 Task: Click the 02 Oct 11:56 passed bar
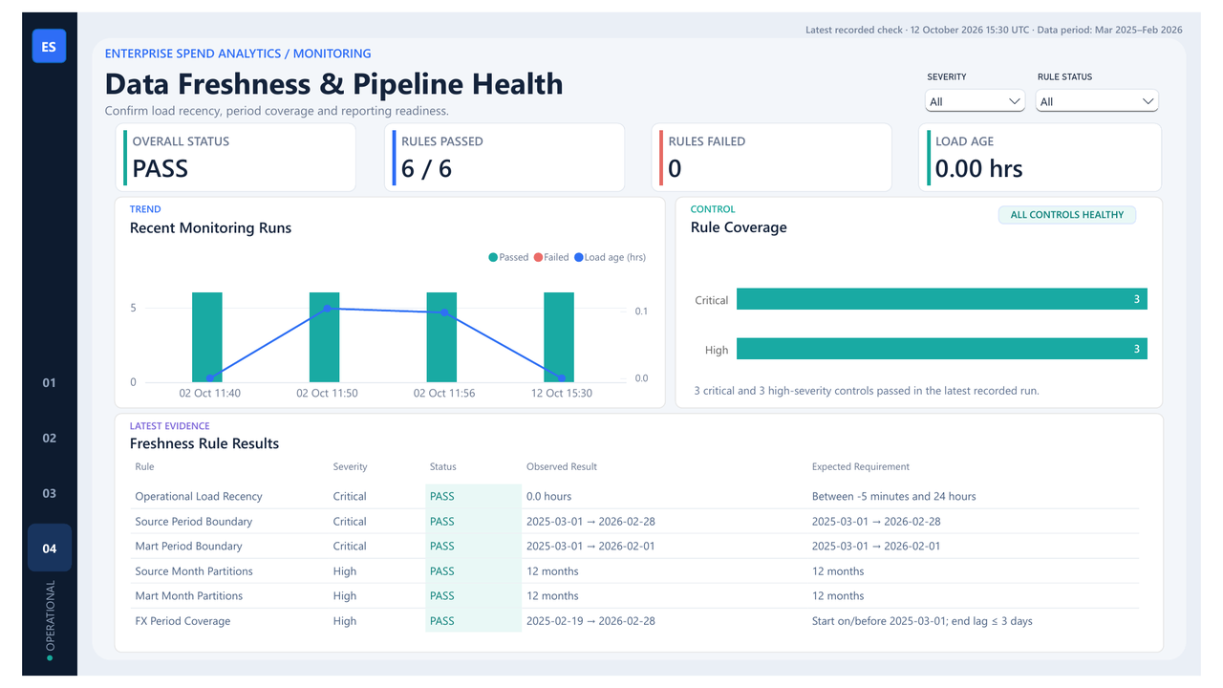(441, 337)
